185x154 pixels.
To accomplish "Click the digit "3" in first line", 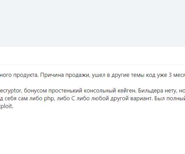I will pos(170,75).
